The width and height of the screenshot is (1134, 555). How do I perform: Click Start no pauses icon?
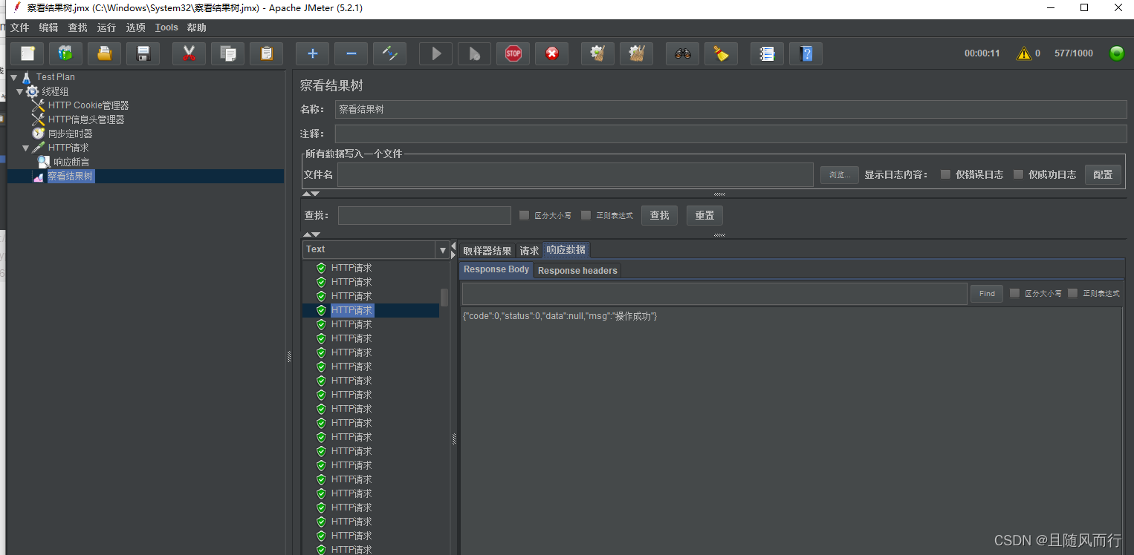(474, 53)
